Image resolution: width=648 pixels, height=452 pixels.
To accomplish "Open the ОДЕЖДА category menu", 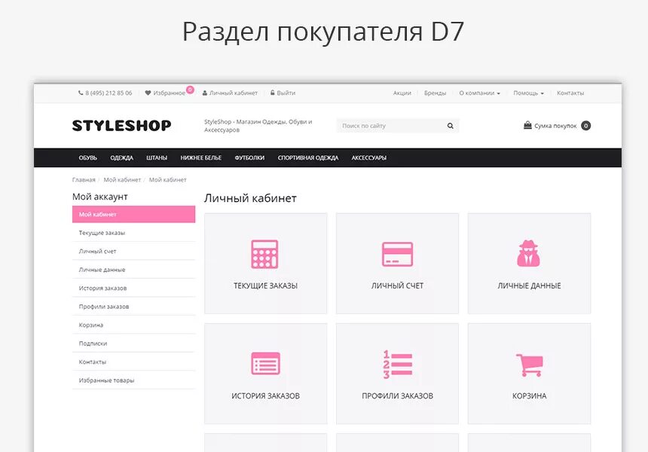I will pos(122,158).
